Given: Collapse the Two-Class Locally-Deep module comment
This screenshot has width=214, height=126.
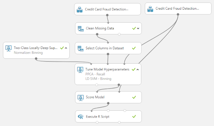Looking at the screenshot, I should point(66,48).
